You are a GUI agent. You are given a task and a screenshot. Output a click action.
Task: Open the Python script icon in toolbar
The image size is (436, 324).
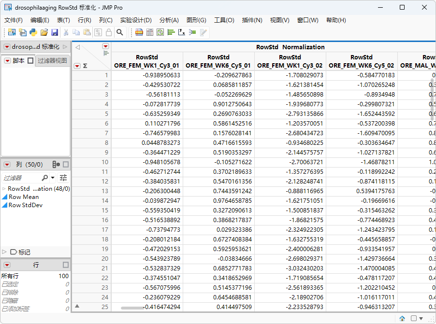(33, 32)
